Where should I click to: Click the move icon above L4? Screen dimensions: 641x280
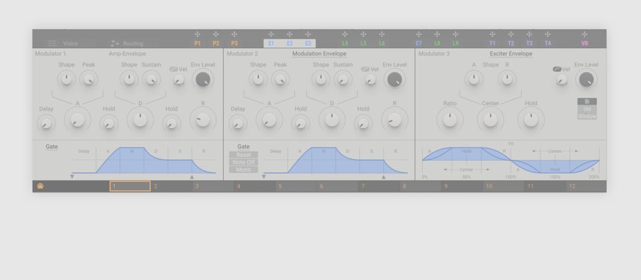(345, 34)
